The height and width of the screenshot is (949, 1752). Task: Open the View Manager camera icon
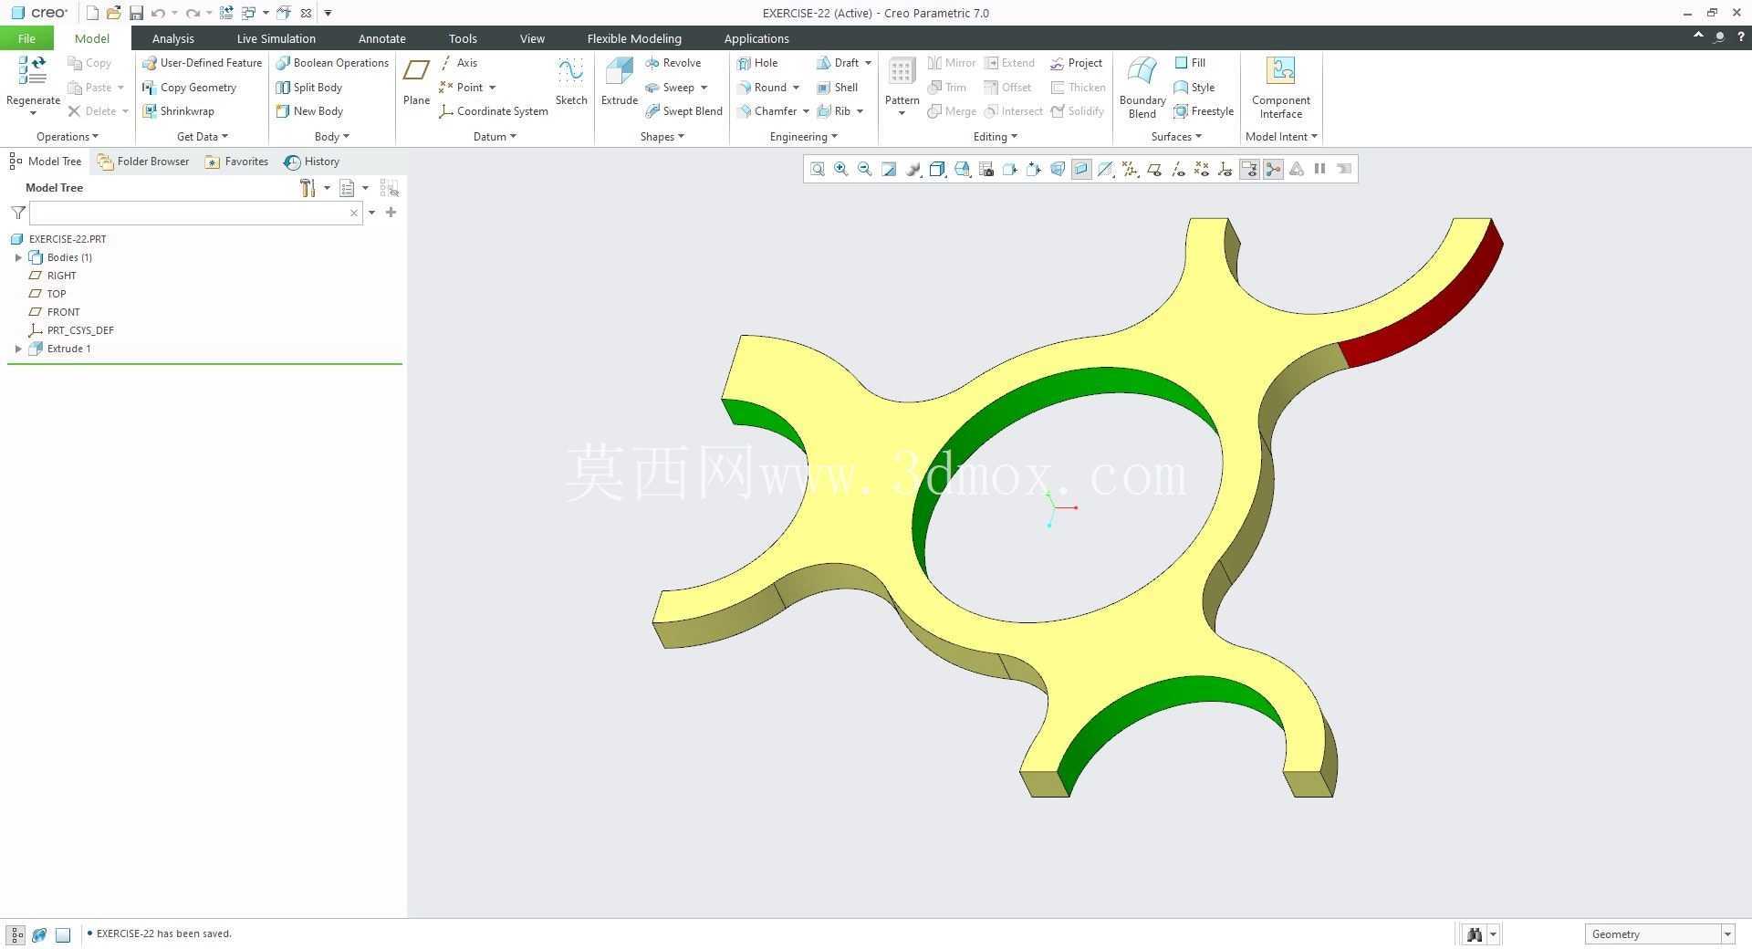coord(985,169)
